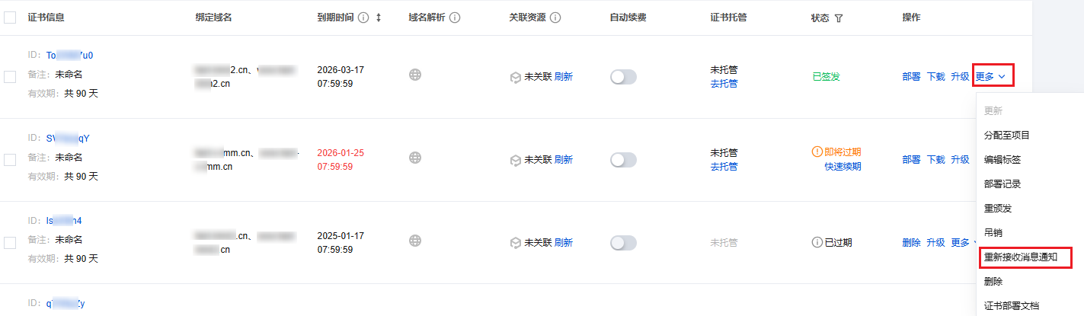Check the select-all checkbox in table header
Image resolution: width=1084 pixels, height=316 pixels.
pos(10,18)
